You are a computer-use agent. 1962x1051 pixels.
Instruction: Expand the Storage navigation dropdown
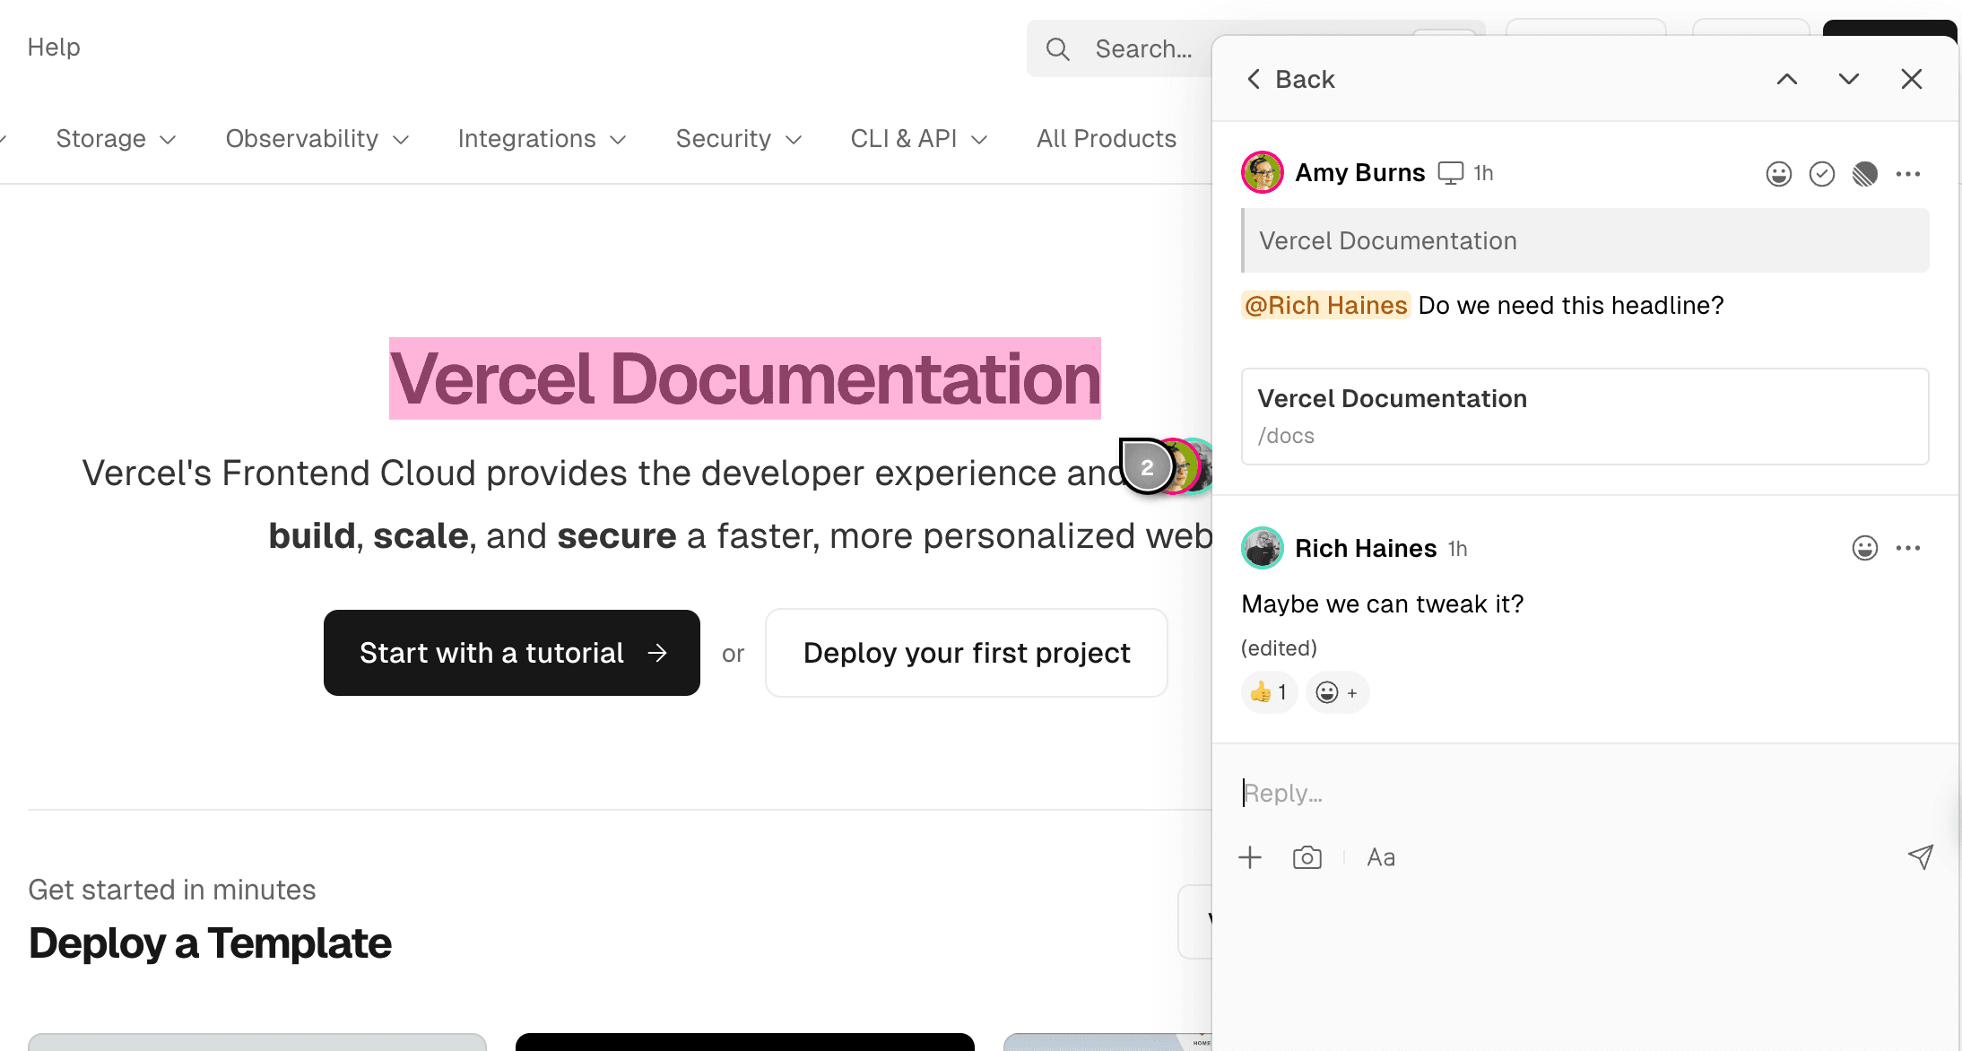point(115,139)
